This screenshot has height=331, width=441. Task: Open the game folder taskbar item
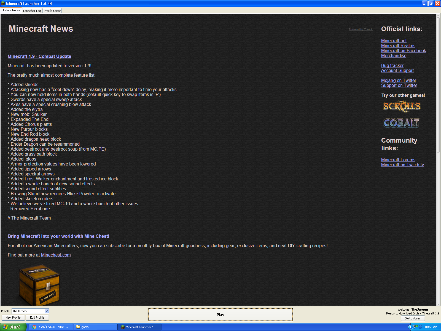tap(96, 327)
